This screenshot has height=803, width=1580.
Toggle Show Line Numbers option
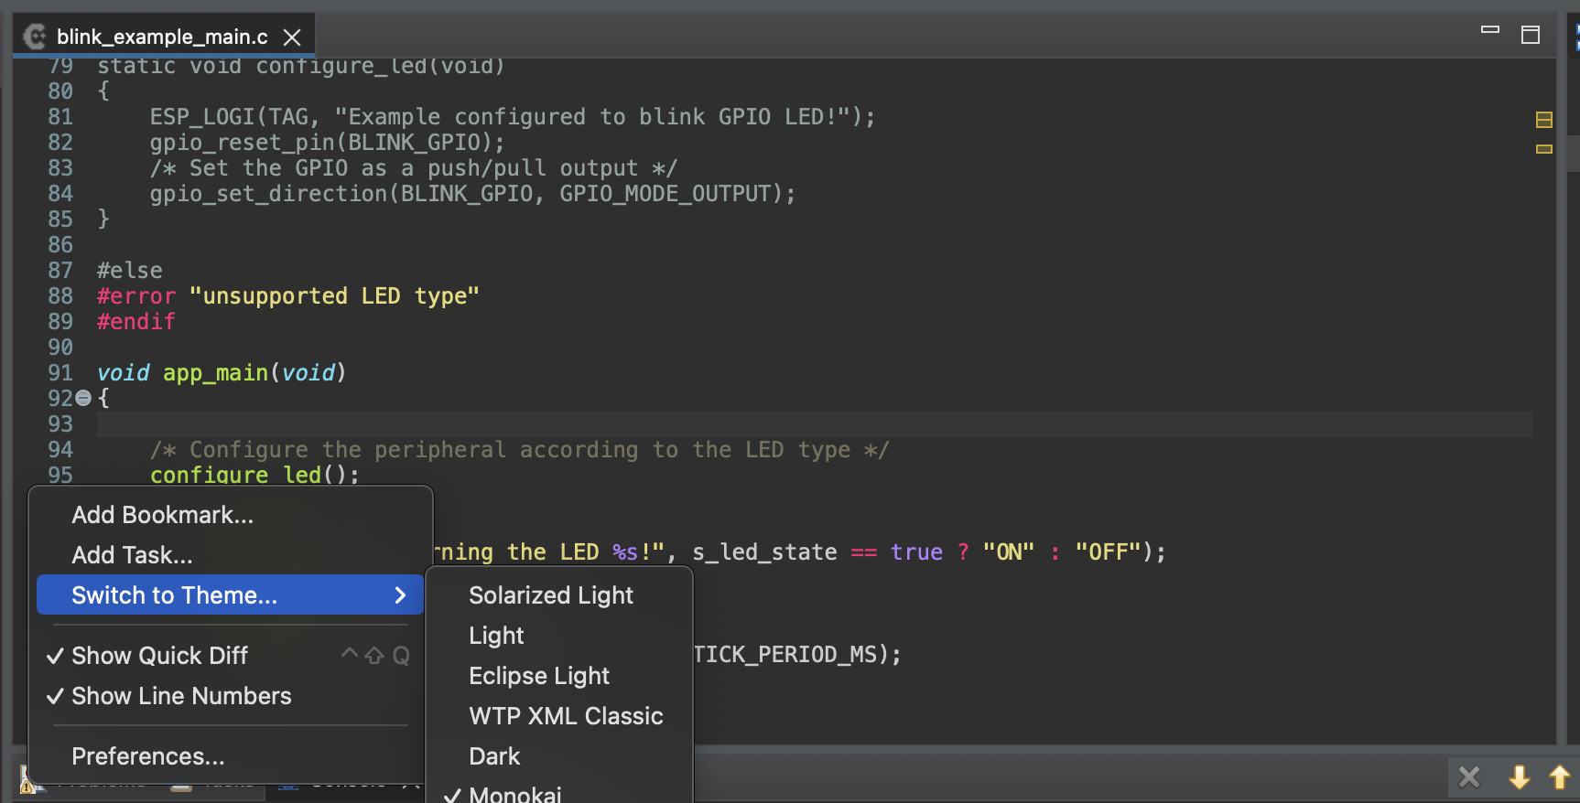pos(230,696)
